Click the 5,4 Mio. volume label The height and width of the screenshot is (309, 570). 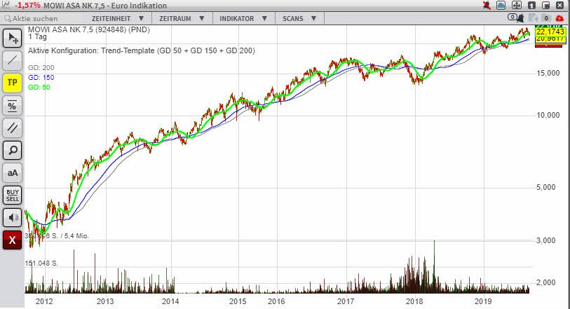pos(76,236)
